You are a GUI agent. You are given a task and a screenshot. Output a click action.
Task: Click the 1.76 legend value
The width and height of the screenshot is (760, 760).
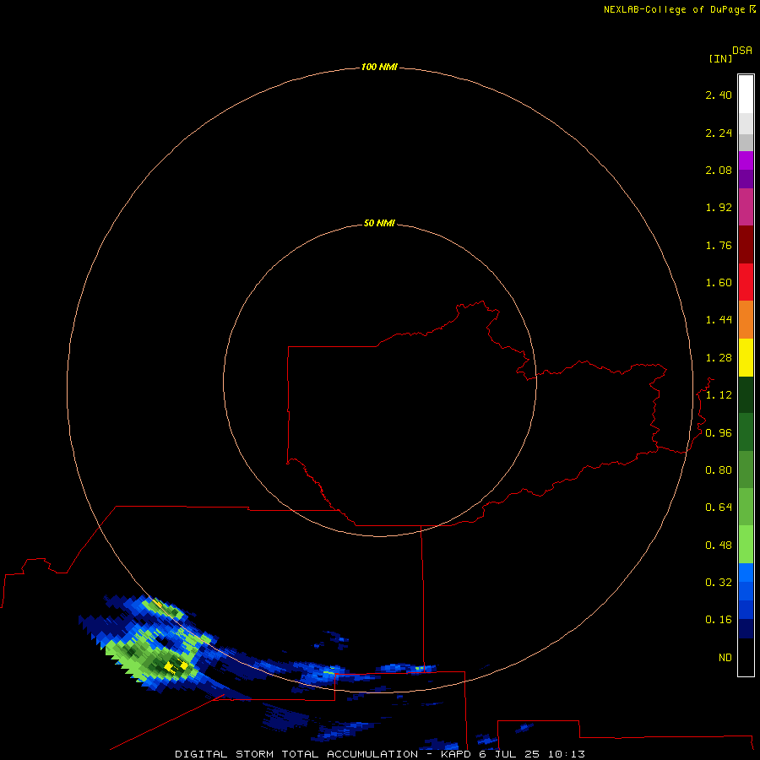point(719,245)
